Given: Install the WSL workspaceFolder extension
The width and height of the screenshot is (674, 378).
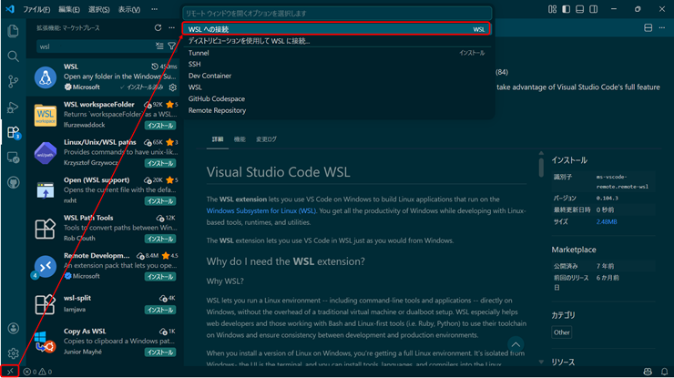Looking at the screenshot, I should point(160,125).
